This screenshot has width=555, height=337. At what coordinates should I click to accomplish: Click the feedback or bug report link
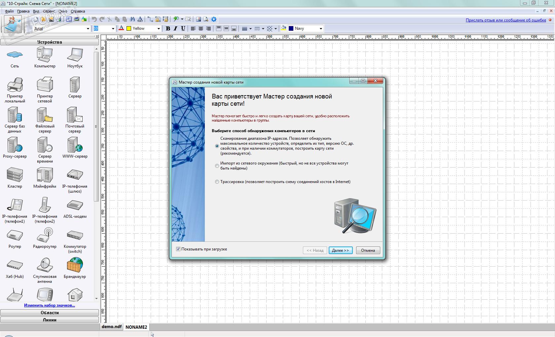(506, 20)
